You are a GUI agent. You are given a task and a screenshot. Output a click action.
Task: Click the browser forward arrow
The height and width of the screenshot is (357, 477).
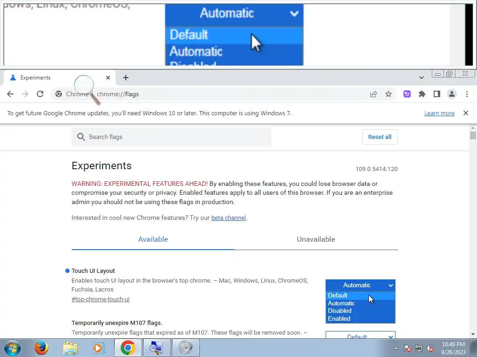pyautogui.click(x=25, y=94)
